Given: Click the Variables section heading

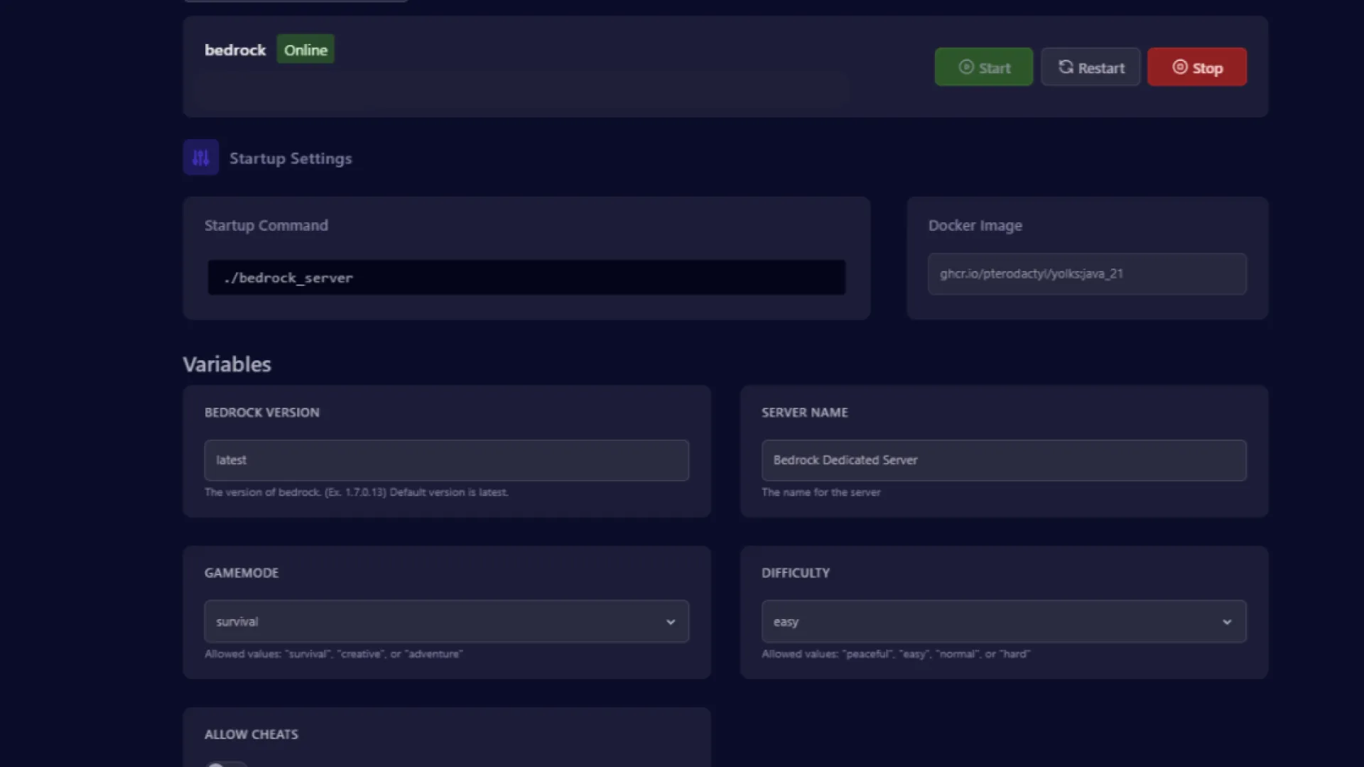Looking at the screenshot, I should (227, 364).
